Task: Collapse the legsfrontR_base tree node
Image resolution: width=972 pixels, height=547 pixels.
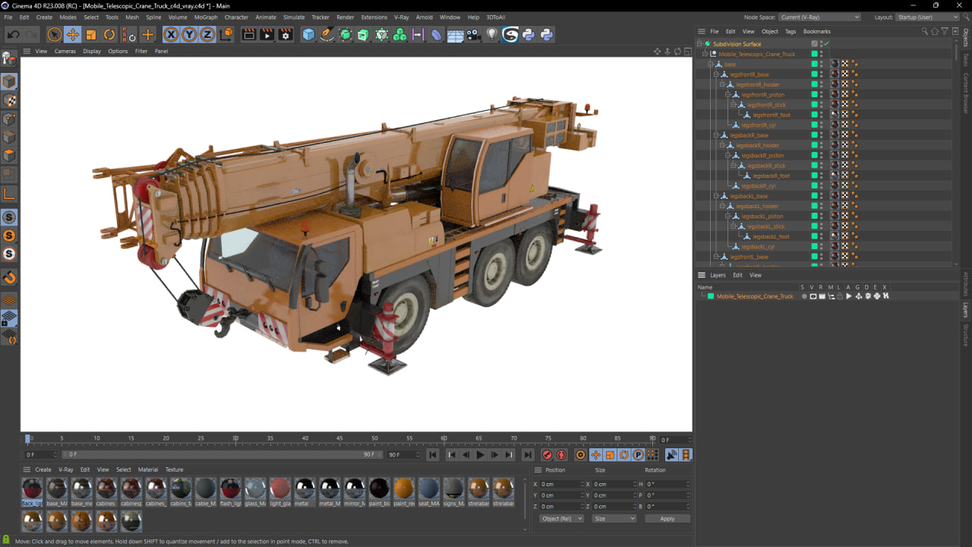Action: pos(716,74)
